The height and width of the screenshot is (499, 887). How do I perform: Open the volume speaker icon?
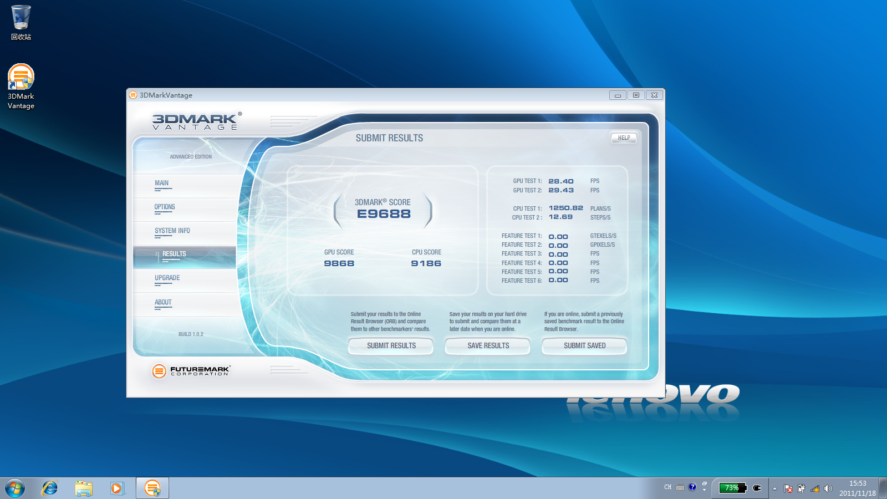828,488
